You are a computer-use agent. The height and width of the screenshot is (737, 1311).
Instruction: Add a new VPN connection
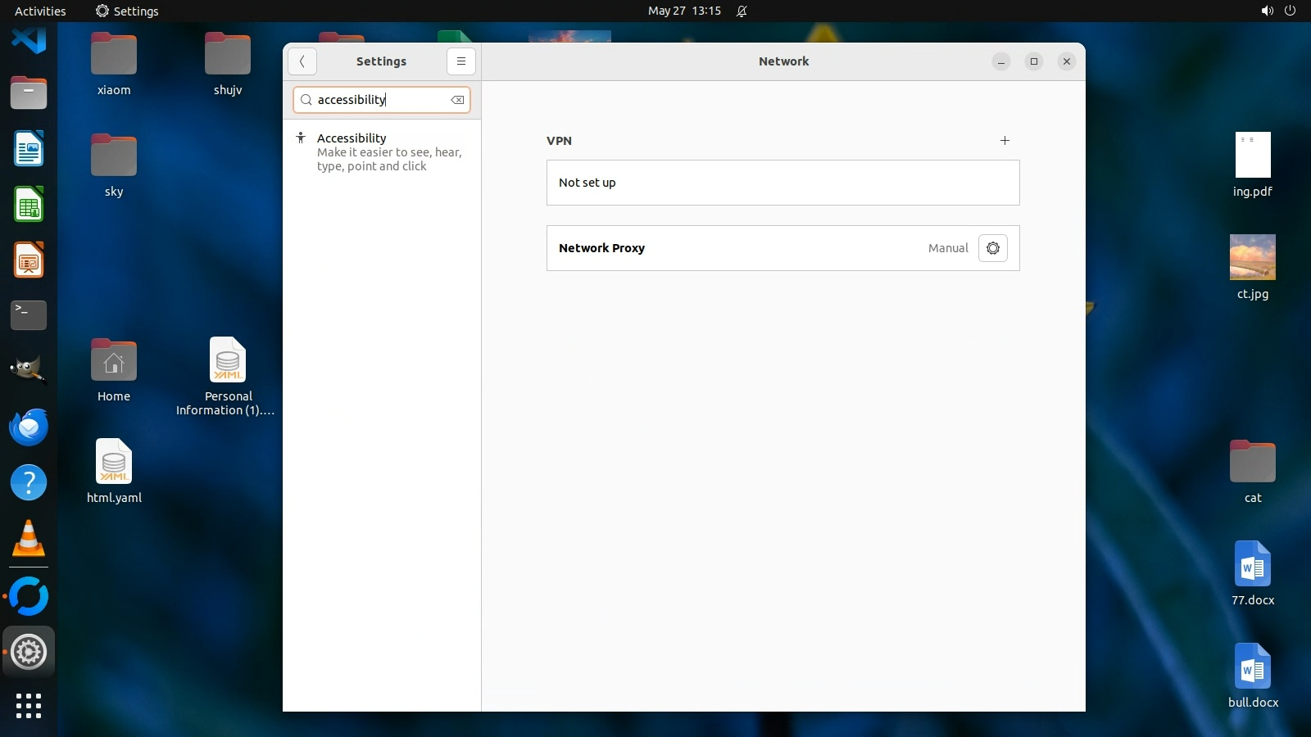(x=1005, y=141)
